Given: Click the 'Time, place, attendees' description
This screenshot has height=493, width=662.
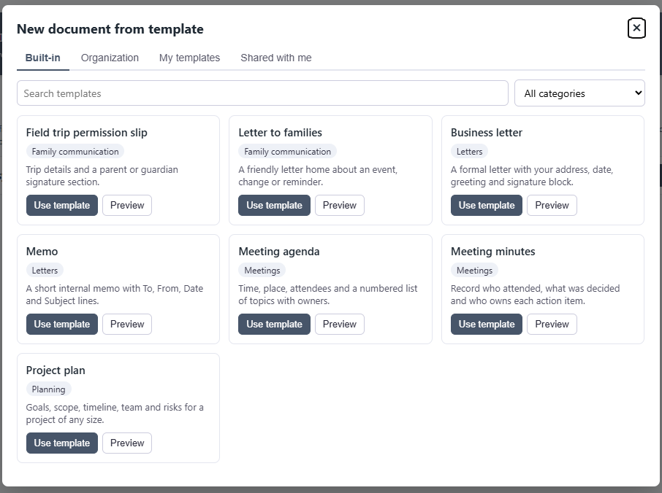Looking at the screenshot, I should point(327,295).
